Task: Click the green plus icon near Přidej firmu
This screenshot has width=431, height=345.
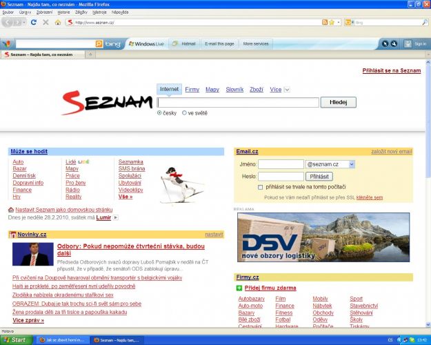Action: [239, 288]
